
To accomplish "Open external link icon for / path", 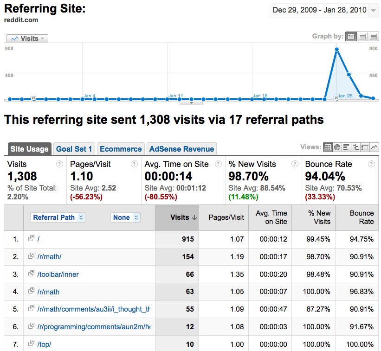I will coord(31,238).
